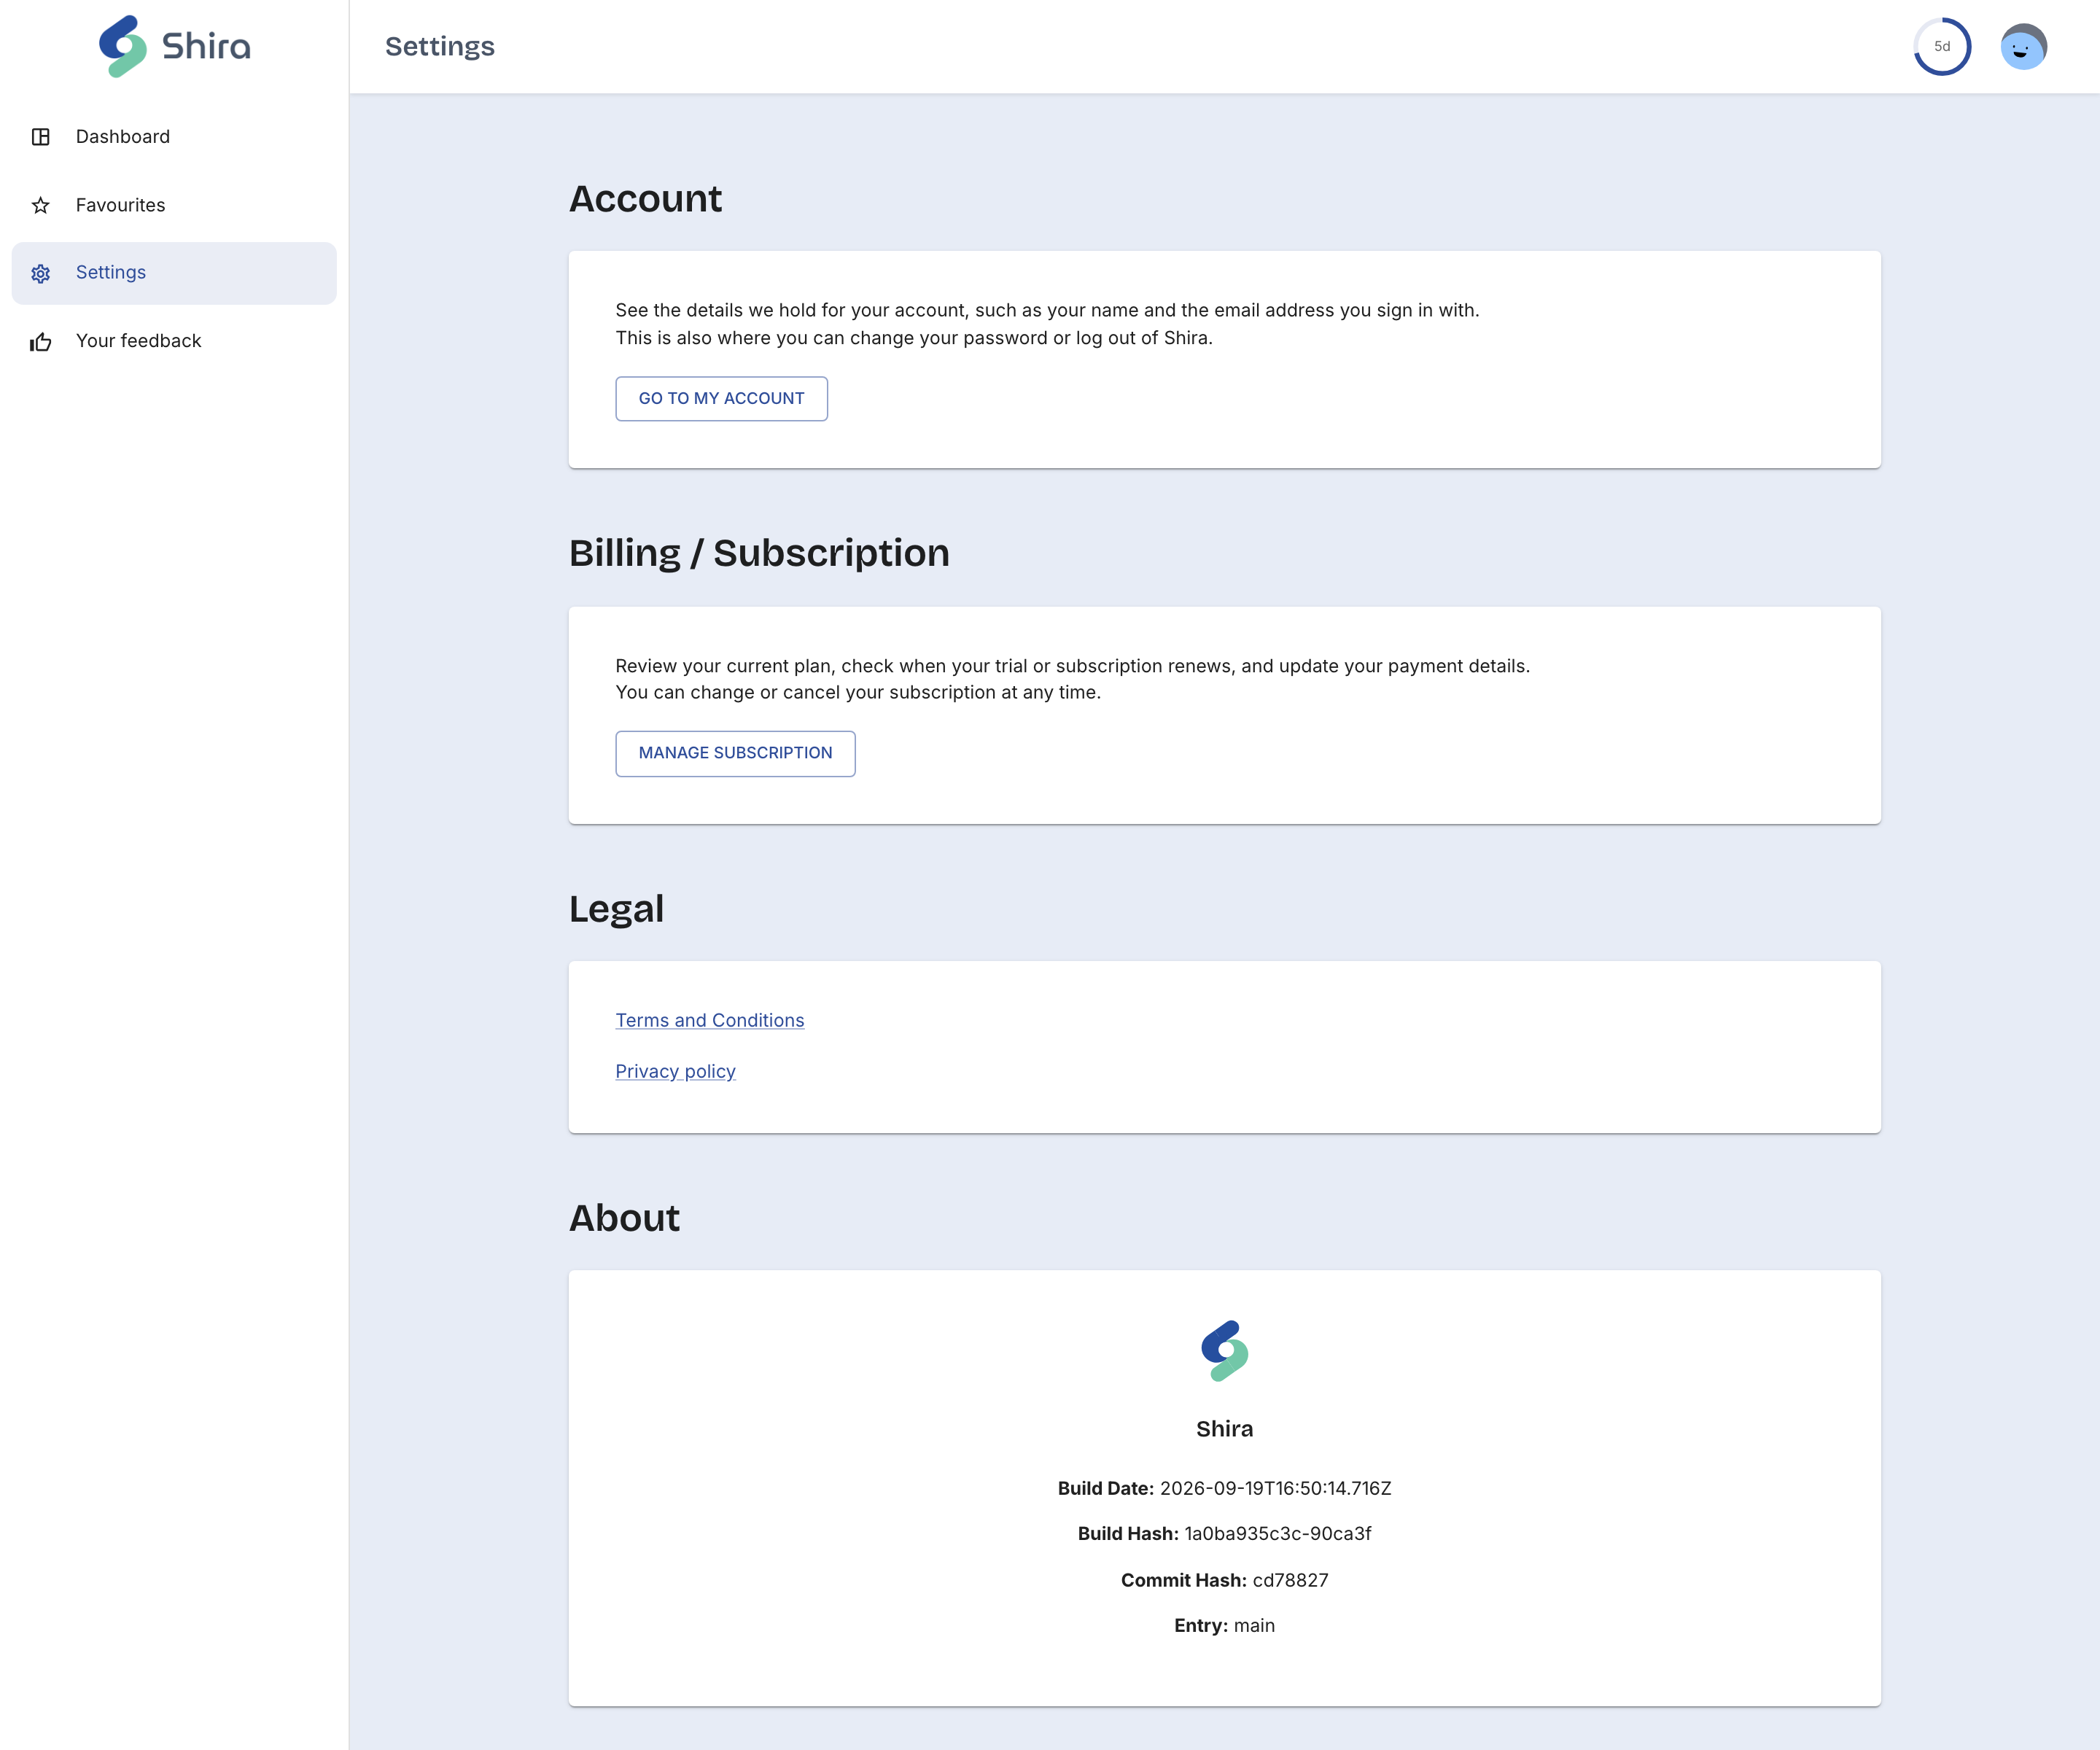Open the Terms and Conditions link
The image size is (2100, 1750).
[709, 1020]
